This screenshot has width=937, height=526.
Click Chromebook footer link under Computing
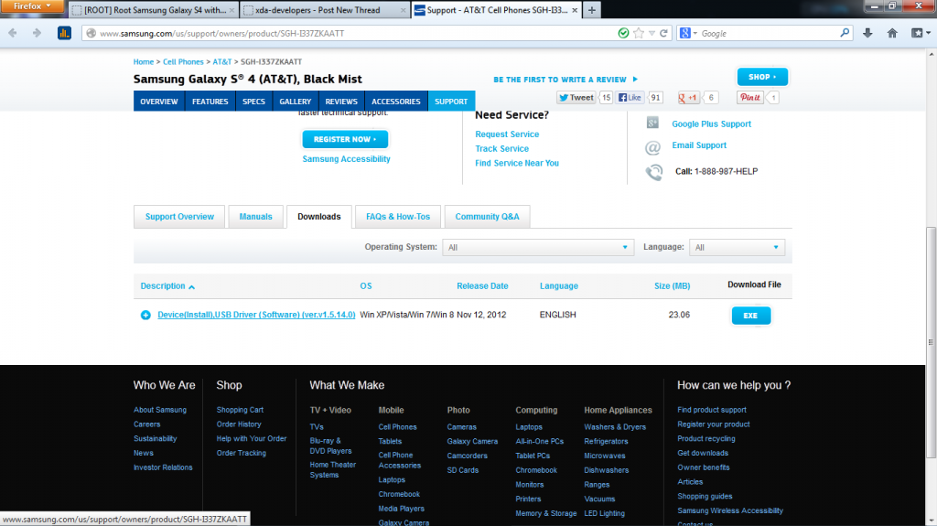[x=536, y=470]
